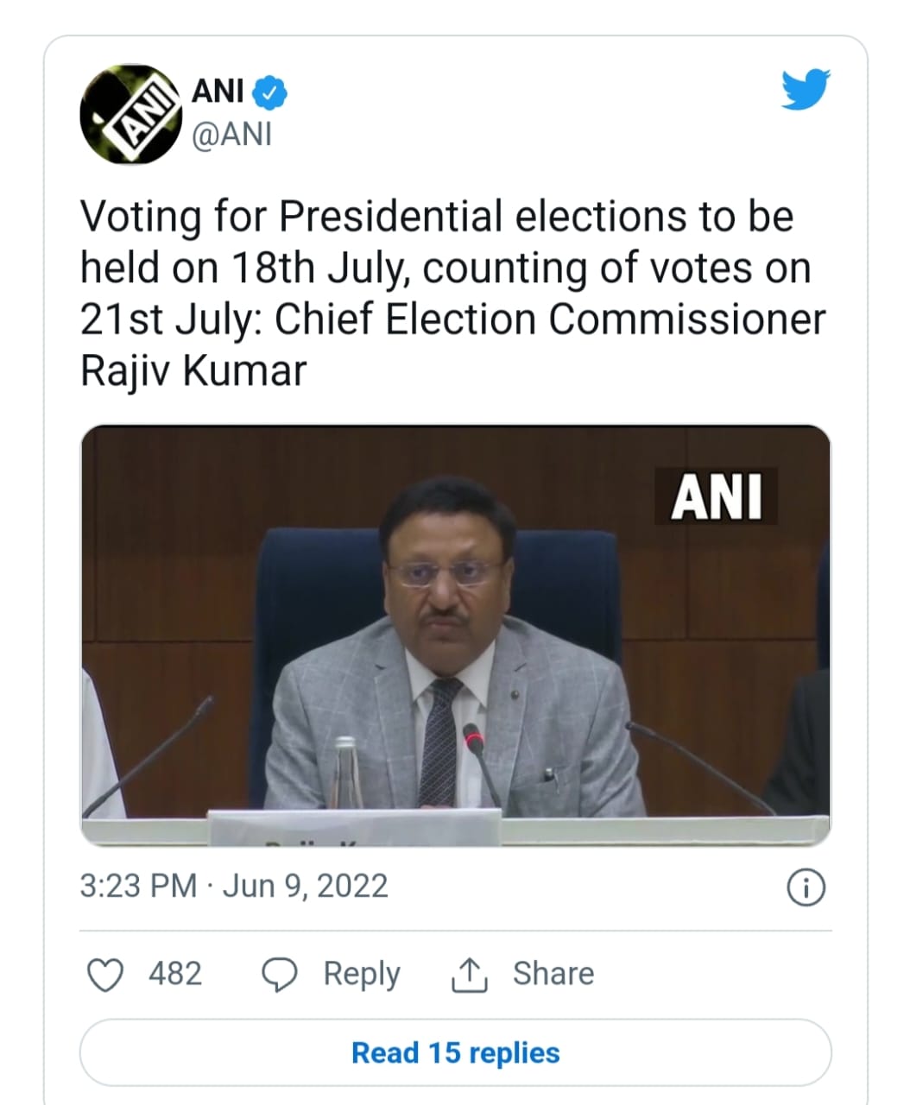Open the Twitter bird logo
Screen dimensions: 910x1105
[805, 90]
